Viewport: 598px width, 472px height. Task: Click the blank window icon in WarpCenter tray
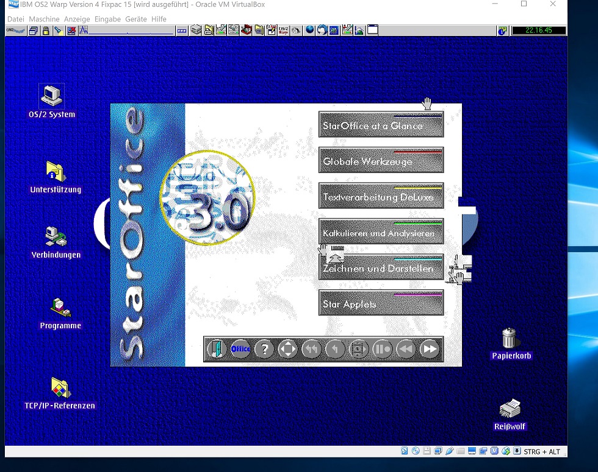[x=373, y=30]
